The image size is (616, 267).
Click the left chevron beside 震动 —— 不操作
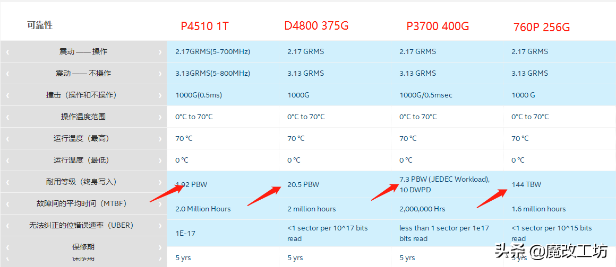(7, 73)
